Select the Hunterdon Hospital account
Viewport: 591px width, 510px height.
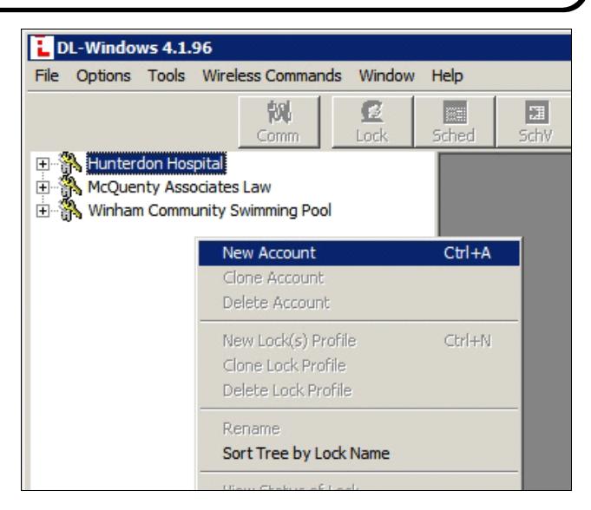pos(156,163)
